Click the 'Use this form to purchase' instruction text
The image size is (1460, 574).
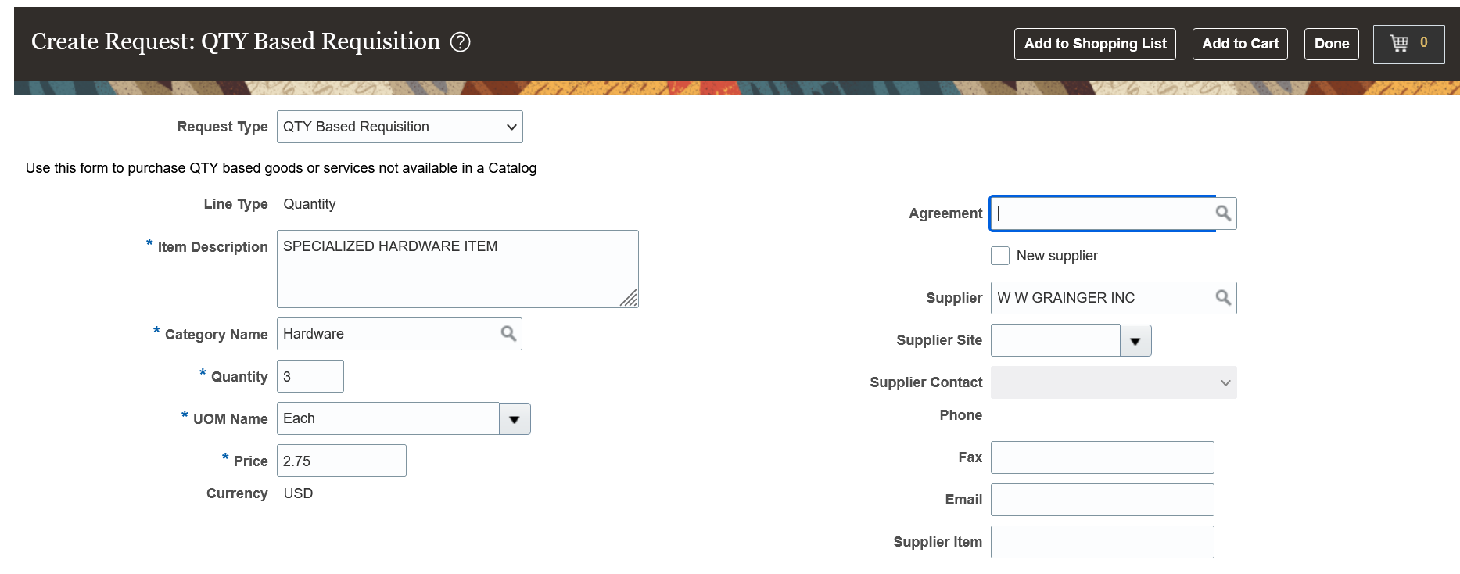pos(281,168)
